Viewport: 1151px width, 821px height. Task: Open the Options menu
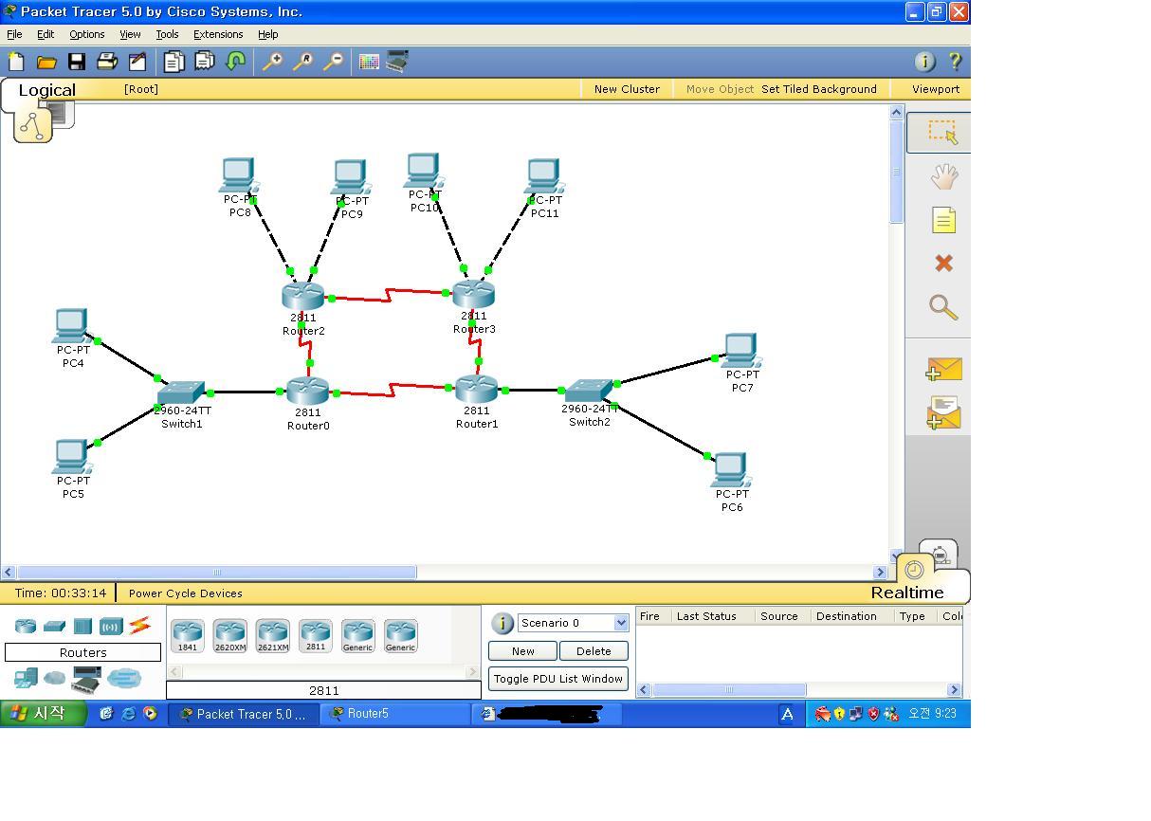tap(86, 34)
